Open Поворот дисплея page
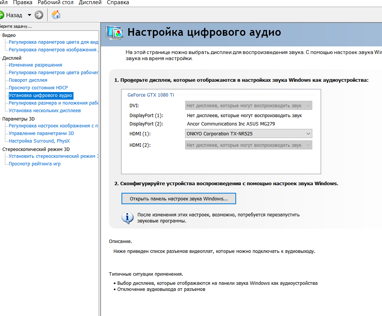 (x=28, y=80)
